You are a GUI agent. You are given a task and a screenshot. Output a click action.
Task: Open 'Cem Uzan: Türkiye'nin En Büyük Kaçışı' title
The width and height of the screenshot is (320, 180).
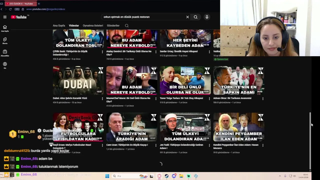127,145
